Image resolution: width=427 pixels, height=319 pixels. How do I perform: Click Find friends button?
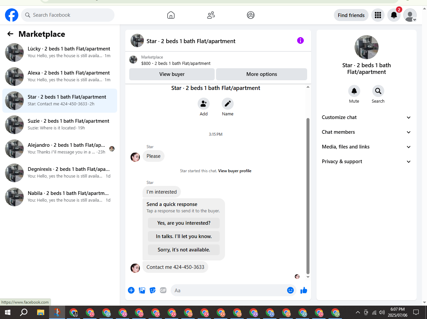click(351, 15)
